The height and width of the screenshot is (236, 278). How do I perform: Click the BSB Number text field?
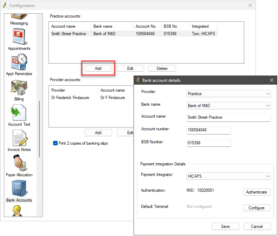[x=208, y=143]
